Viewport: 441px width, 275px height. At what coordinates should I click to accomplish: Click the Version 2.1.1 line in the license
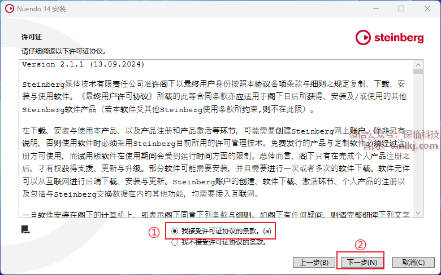point(83,64)
